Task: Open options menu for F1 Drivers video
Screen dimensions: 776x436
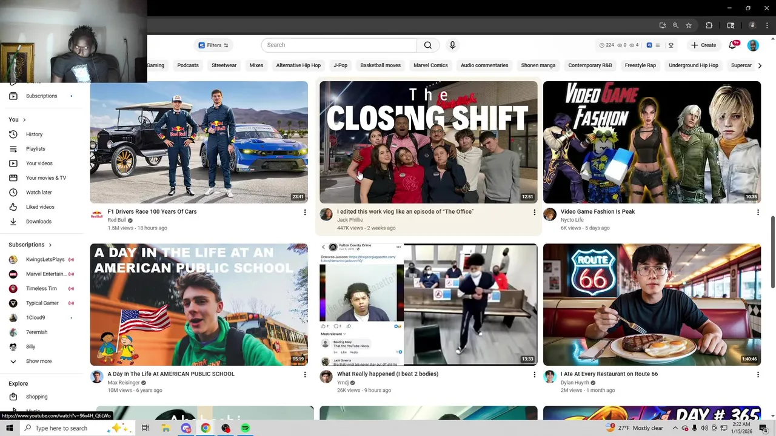Action: (x=305, y=212)
